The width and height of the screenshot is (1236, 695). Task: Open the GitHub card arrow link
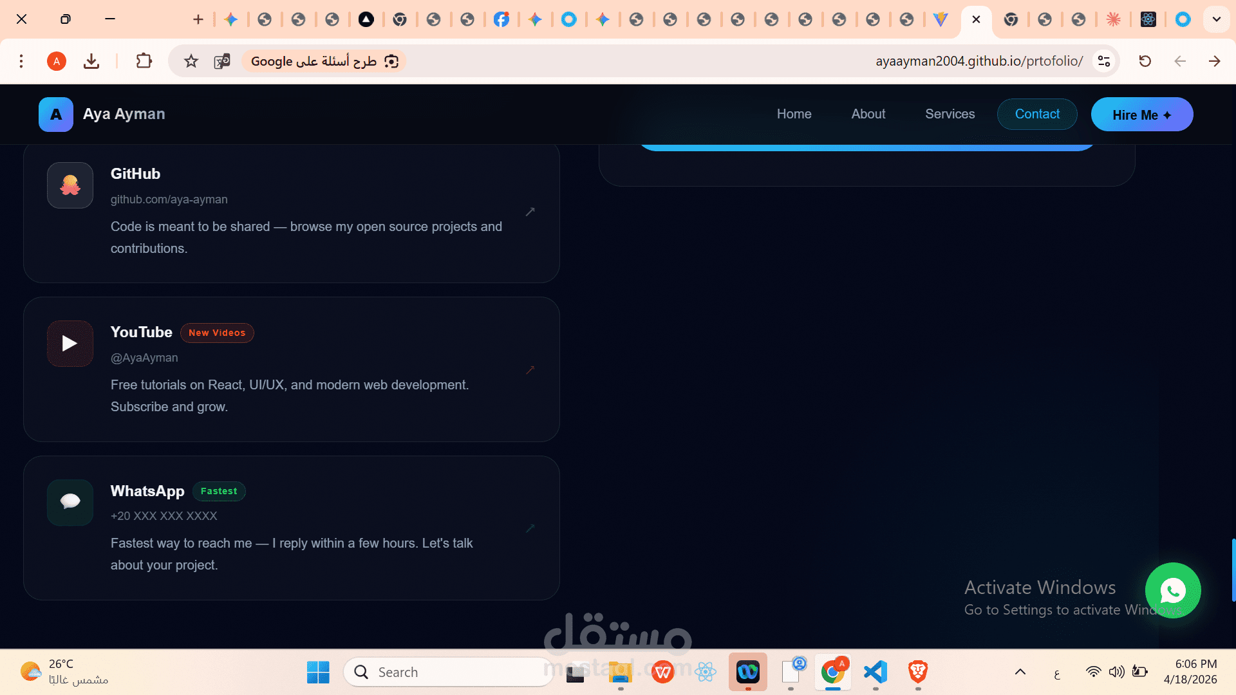(530, 212)
